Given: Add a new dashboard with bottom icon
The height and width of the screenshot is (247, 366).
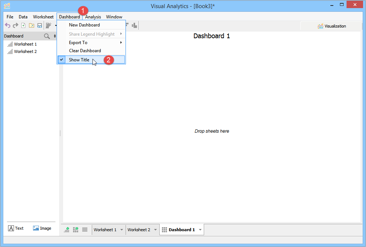Looking at the screenshot, I should (76, 230).
